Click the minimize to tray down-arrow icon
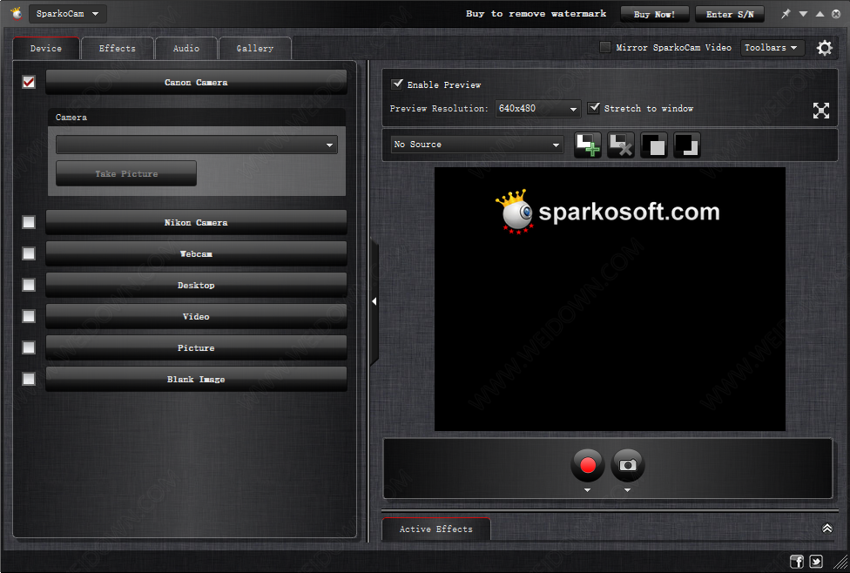Screen dimensions: 850x573 pyautogui.click(x=803, y=14)
